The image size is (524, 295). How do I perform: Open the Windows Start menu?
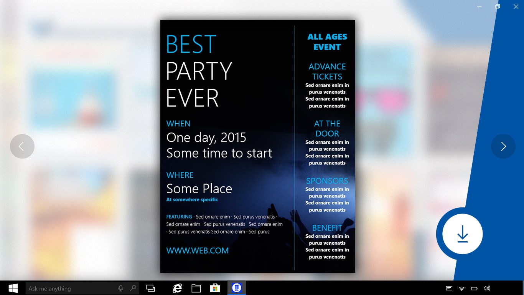13,288
